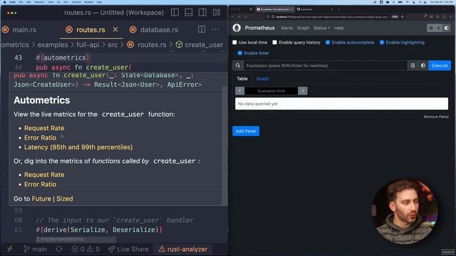Enable 'Use local time' checkbox
This screenshot has height=256, width=456.
click(x=234, y=43)
